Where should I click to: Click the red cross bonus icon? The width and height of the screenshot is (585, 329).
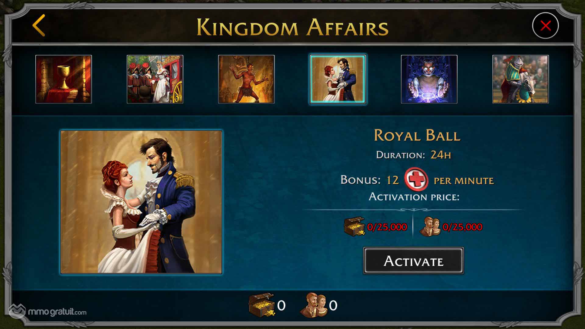tap(416, 180)
